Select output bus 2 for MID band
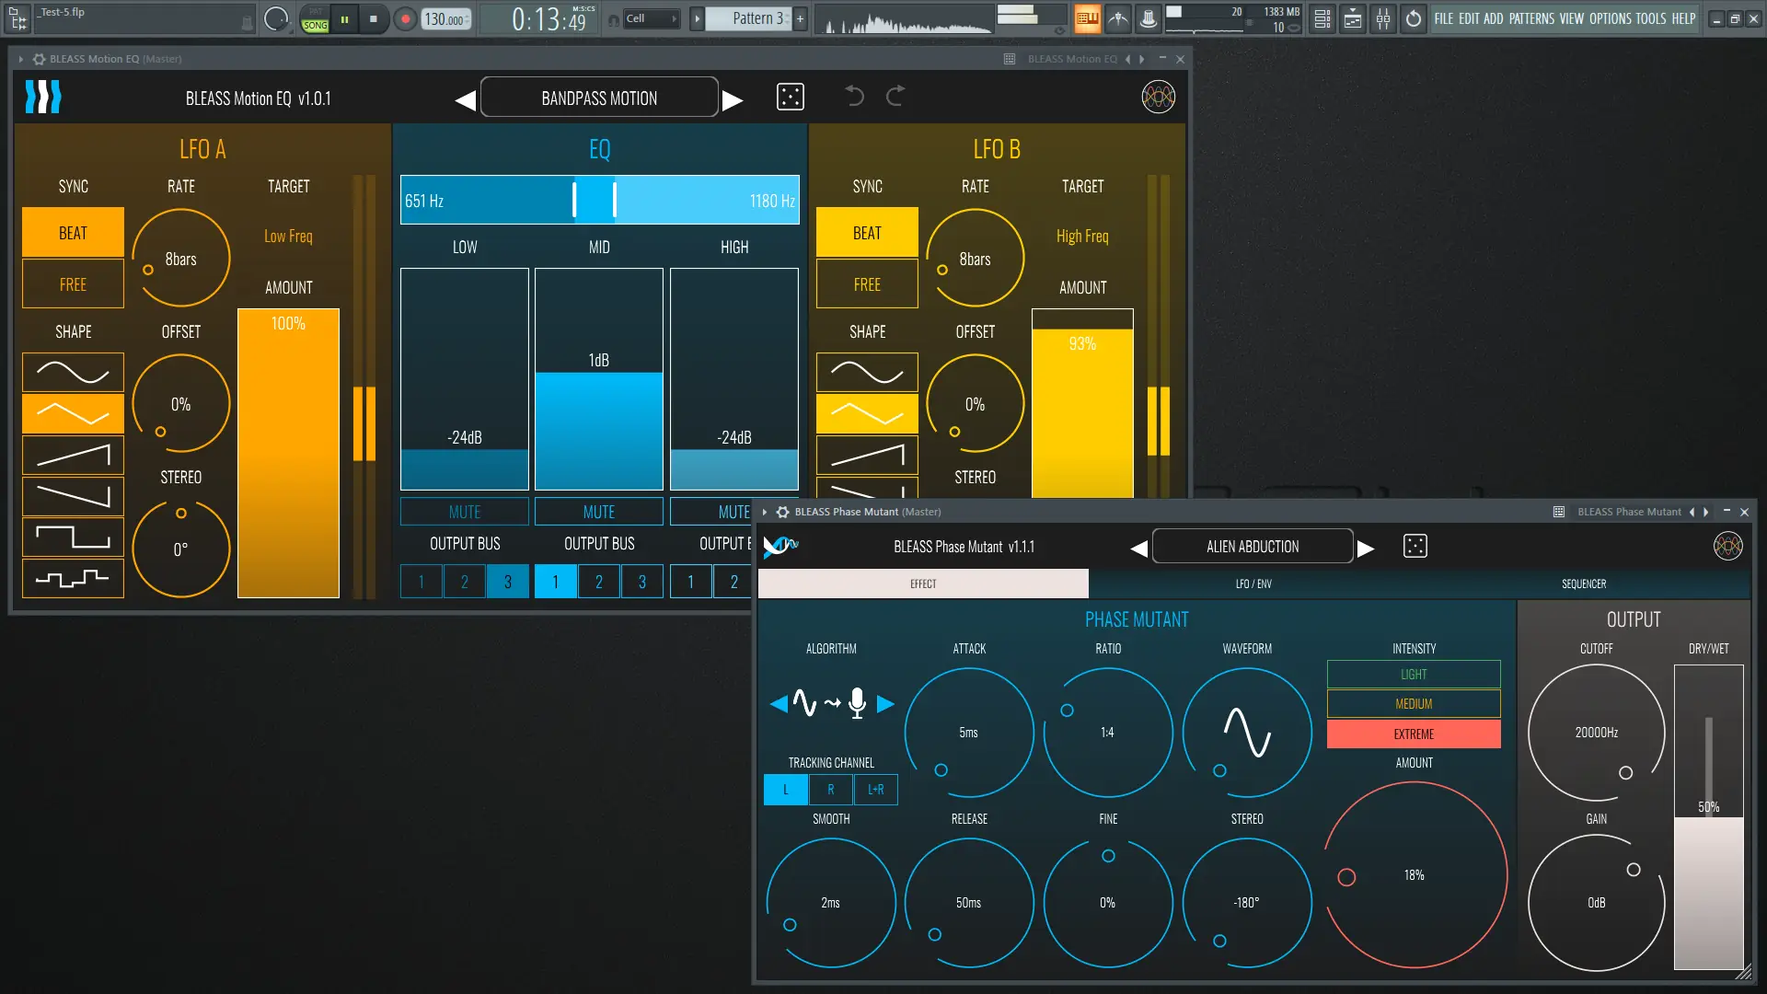 pyautogui.click(x=598, y=582)
